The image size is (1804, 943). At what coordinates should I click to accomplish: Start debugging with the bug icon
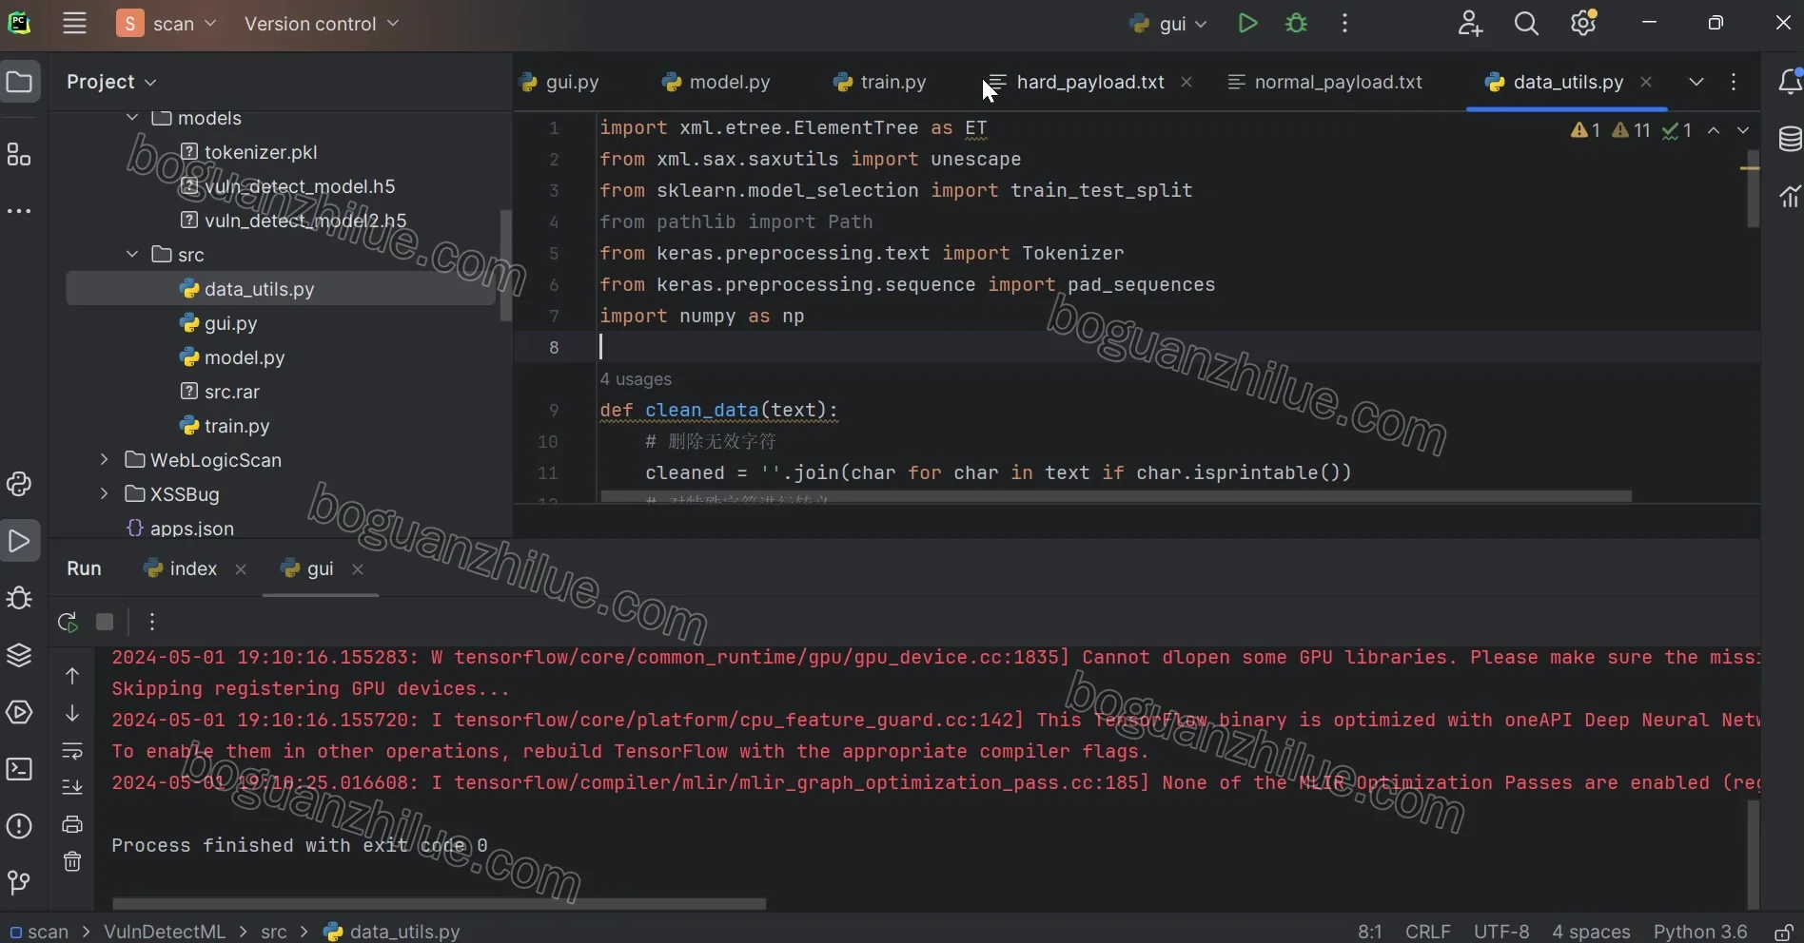click(1296, 24)
